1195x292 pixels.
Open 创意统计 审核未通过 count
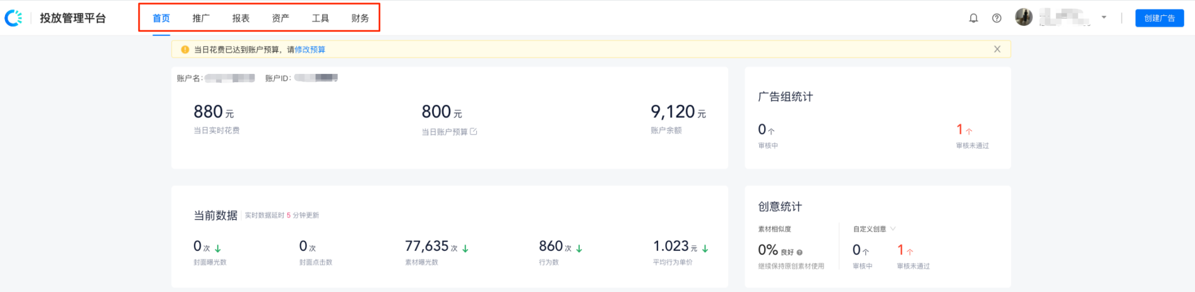click(905, 250)
